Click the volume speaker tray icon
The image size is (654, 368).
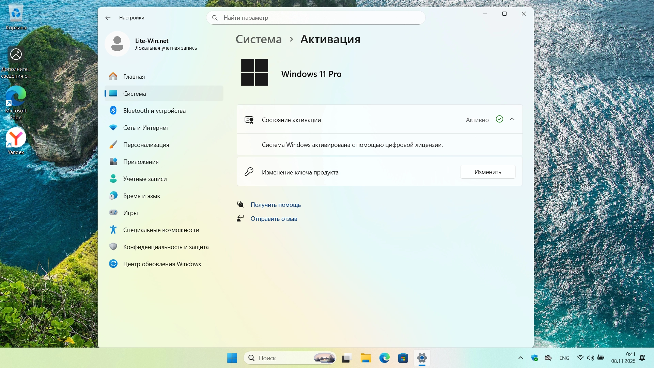point(590,358)
